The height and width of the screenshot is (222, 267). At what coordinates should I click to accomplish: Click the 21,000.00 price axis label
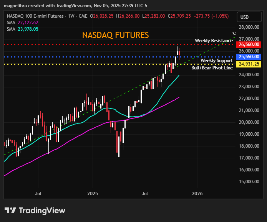coord(249,110)
